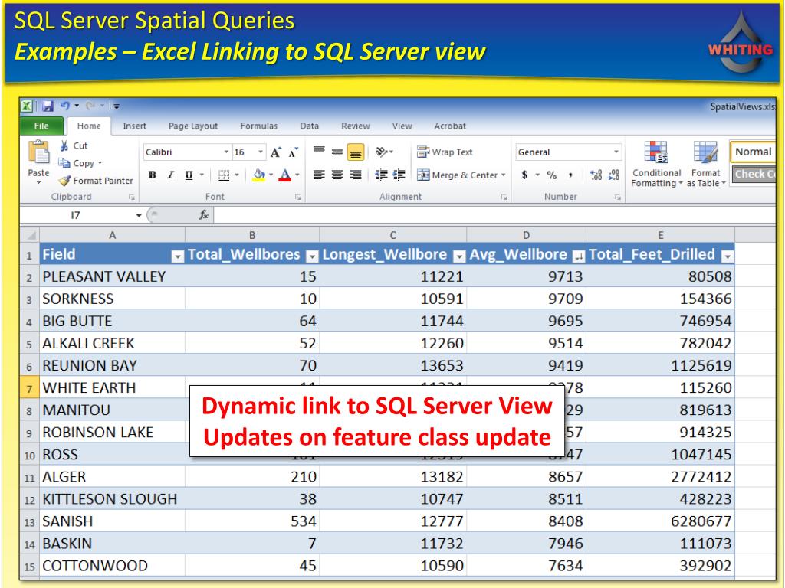Select the Normal cell style
Image resolution: width=785 pixels, height=588 pixels.
pos(753,152)
